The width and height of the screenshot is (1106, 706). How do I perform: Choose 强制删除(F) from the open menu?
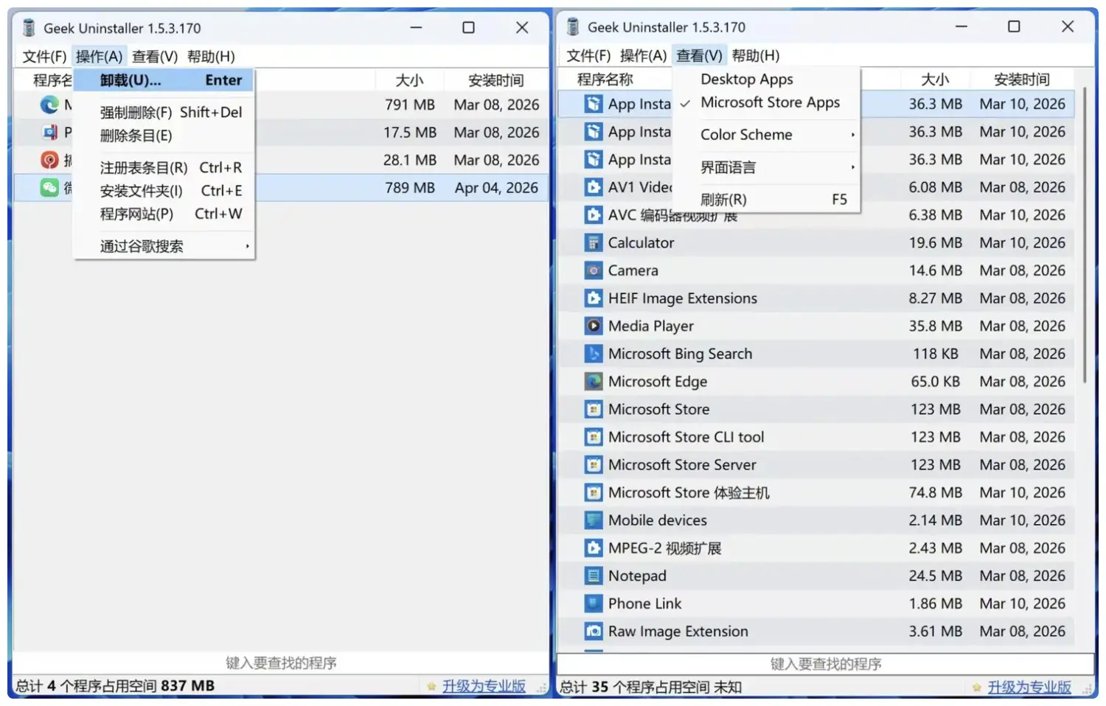[164, 112]
